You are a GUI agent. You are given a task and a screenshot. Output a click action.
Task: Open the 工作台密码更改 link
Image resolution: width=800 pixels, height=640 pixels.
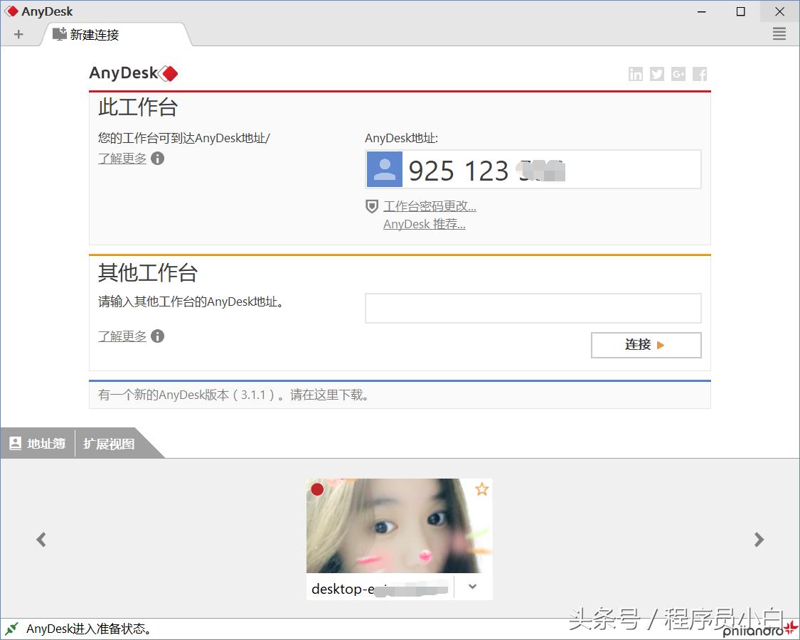click(430, 206)
